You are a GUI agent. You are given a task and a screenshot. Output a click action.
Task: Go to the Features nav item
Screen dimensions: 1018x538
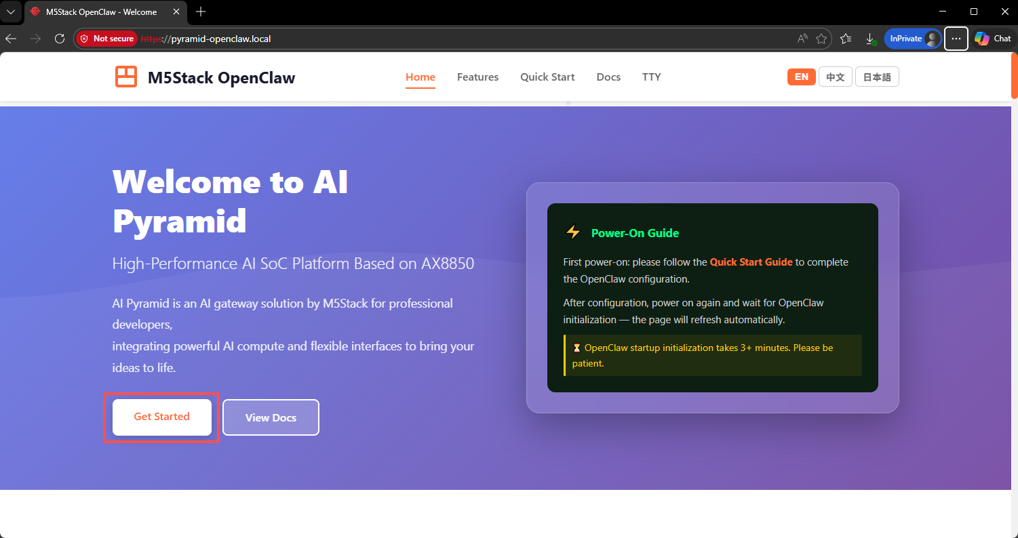(x=477, y=77)
